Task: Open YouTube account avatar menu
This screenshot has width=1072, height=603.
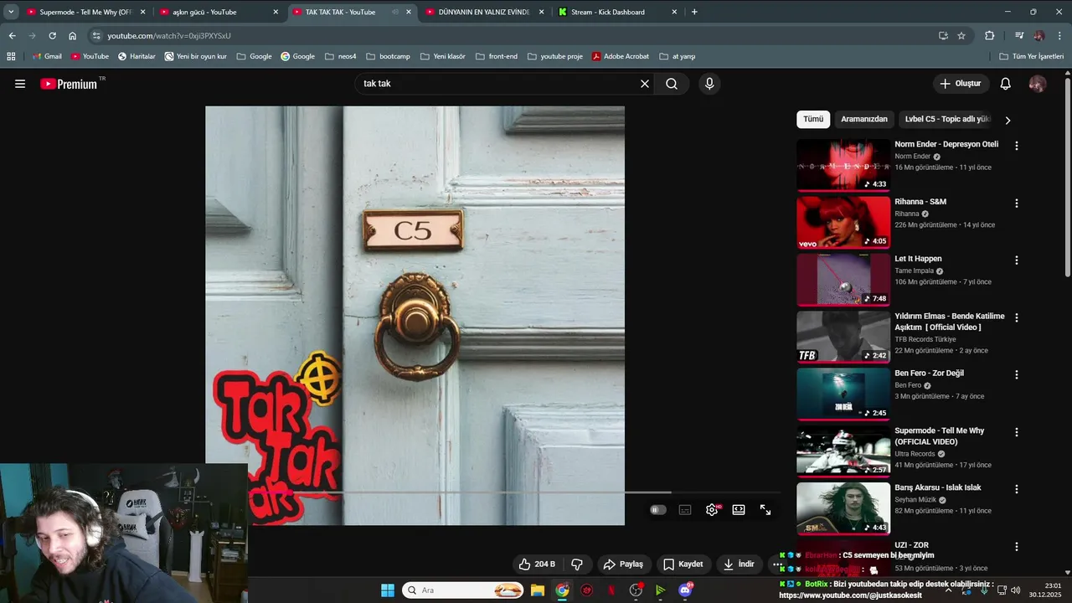Action: 1038,84
